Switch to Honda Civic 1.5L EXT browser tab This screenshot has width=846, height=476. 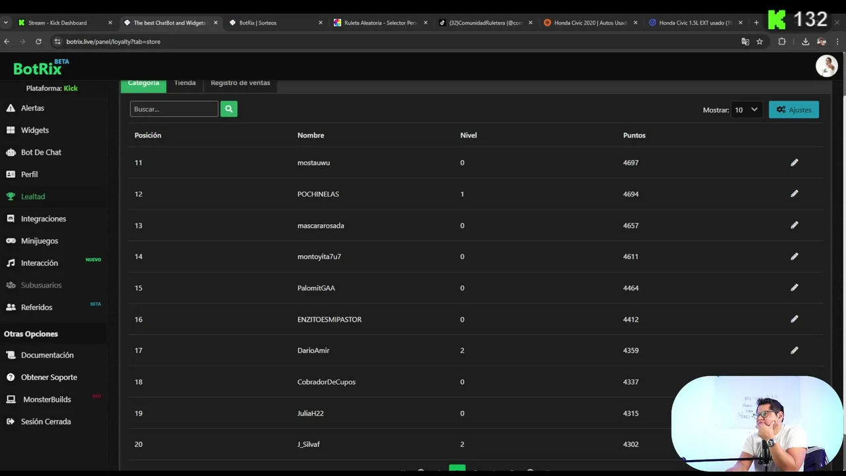click(x=695, y=22)
